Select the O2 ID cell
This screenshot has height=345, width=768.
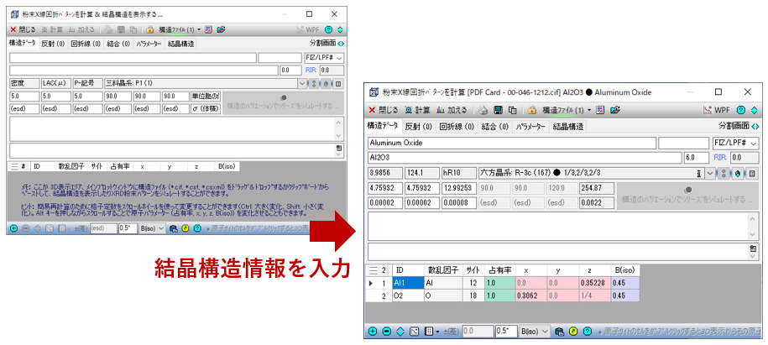[408, 295]
